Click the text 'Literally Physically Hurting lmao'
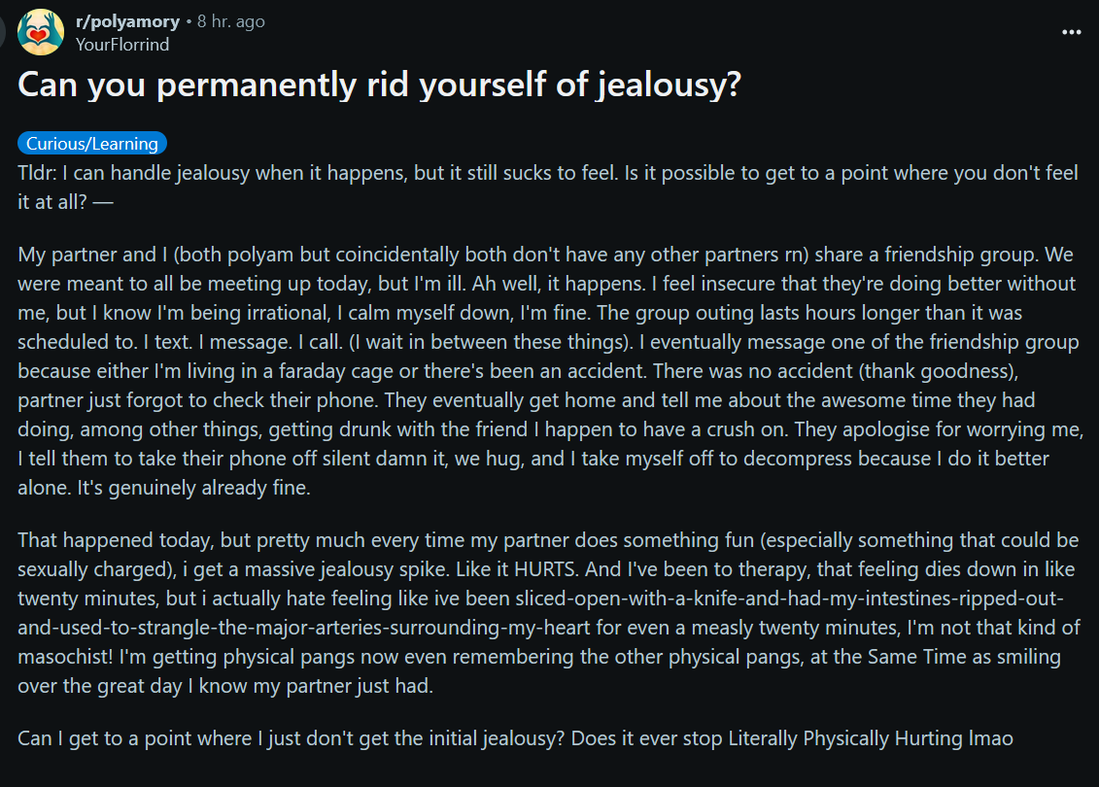Image resolution: width=1099 pixels, height=787 pixels. point(872,738)
